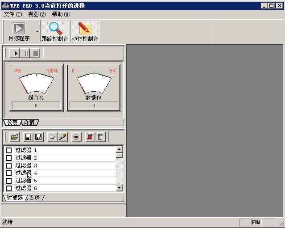Image resolution: width=285 pixels, height=228 pixels.
Task: Click the red X delete filter icon
Action: 90,137
